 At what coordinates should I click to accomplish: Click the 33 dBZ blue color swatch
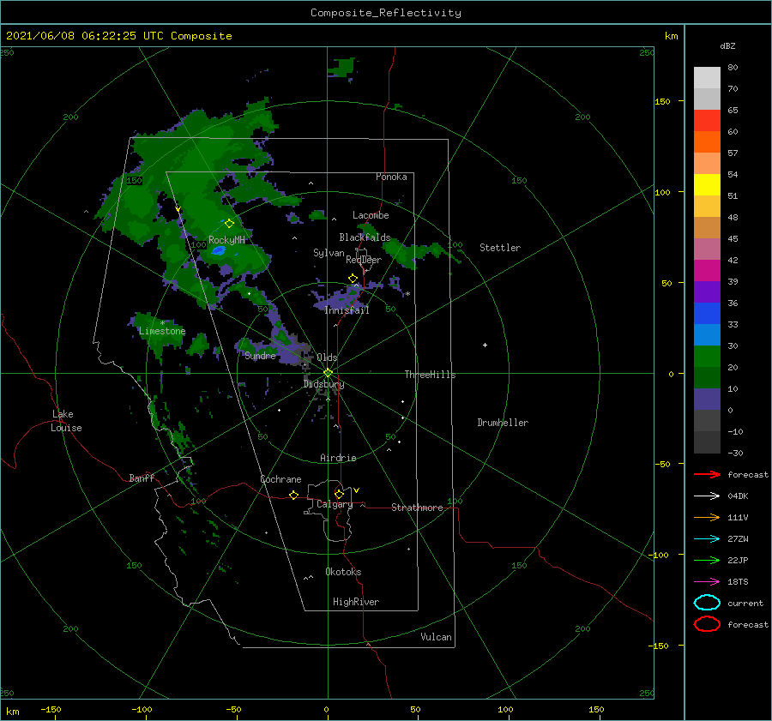point(707,314)
